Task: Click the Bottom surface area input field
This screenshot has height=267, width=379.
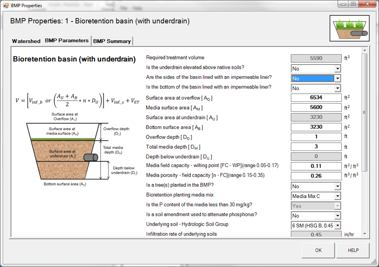Action: click(316, 127)
